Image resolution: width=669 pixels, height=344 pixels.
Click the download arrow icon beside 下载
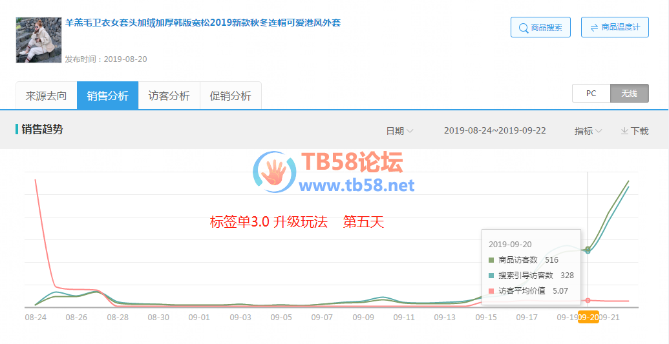[x=624, y=131]
